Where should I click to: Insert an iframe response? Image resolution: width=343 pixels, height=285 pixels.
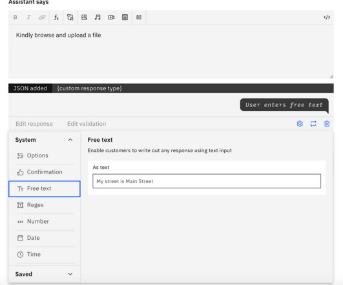click(125, 17)
